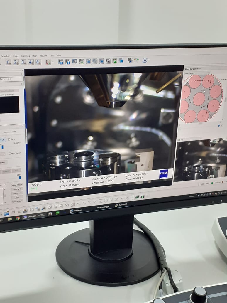Viewport: 227px width, 303px height.
Task: Toggle the High Current checkbox
Action: (x=10, y=153)
